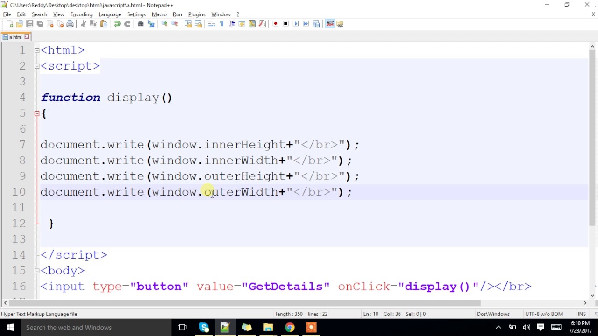Open Task View in taskbar
Screen dimensions: 598x336
pos(182,328)
